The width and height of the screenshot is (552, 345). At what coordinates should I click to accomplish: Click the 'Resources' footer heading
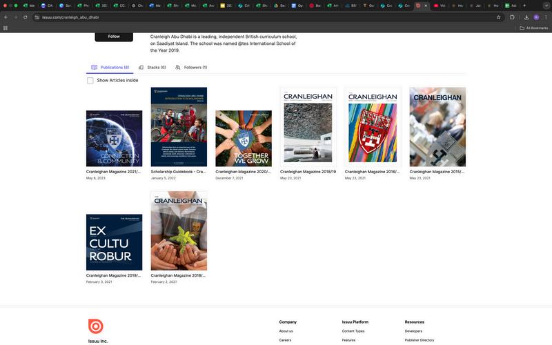click(415, 322)
